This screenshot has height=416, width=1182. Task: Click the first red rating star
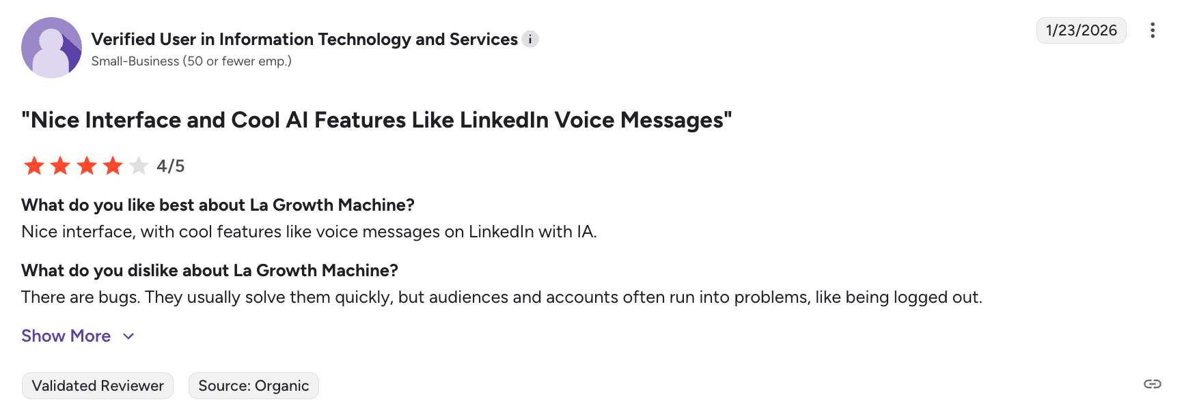pyautogui.click(x=34, y=166)
